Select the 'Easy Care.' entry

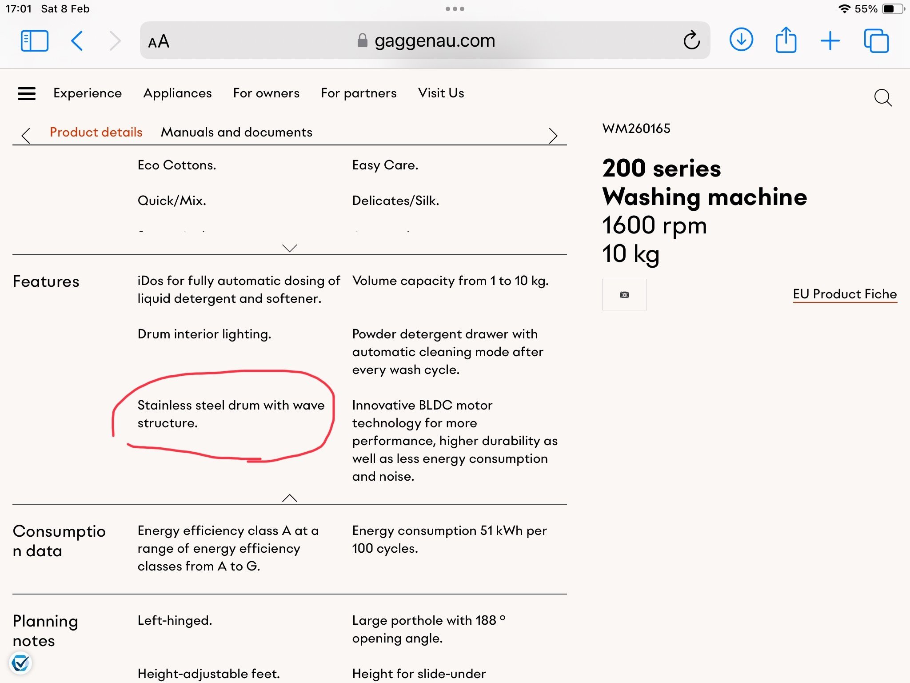[x=385, y=165]
